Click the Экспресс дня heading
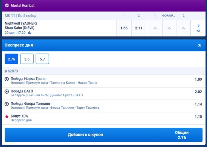This screenshot has height=147, width=207. (x=19, y=45)
